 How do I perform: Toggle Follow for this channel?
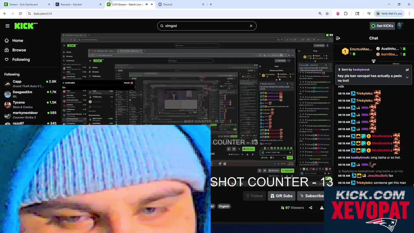(x=254, y=196)
